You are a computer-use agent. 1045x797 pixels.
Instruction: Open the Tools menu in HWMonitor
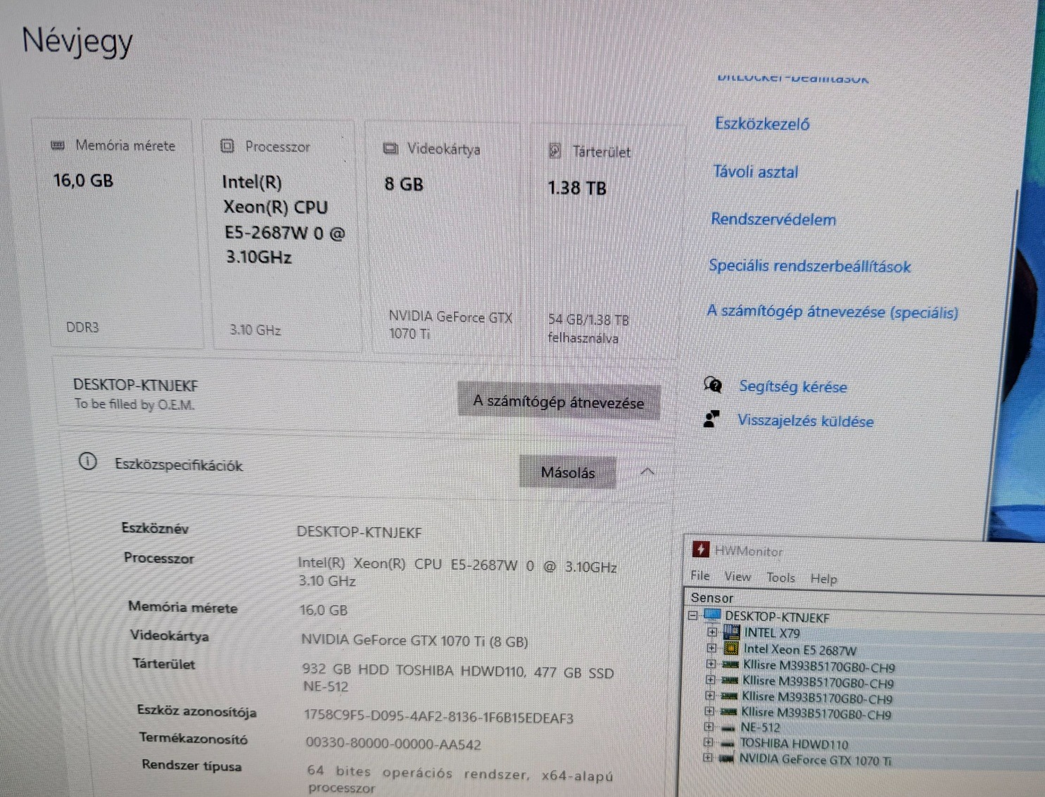tap(780, 578)
